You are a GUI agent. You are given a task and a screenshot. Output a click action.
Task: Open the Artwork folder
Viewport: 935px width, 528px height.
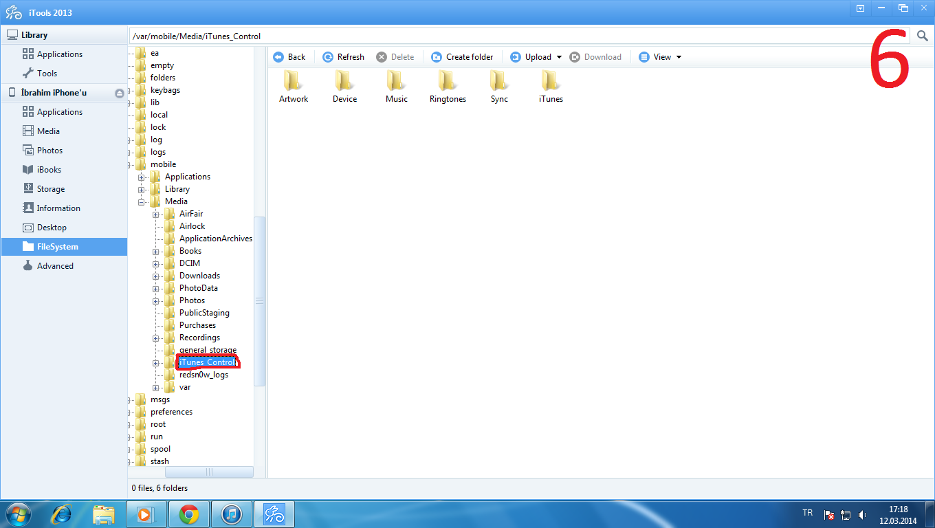(x=294, y=87)
